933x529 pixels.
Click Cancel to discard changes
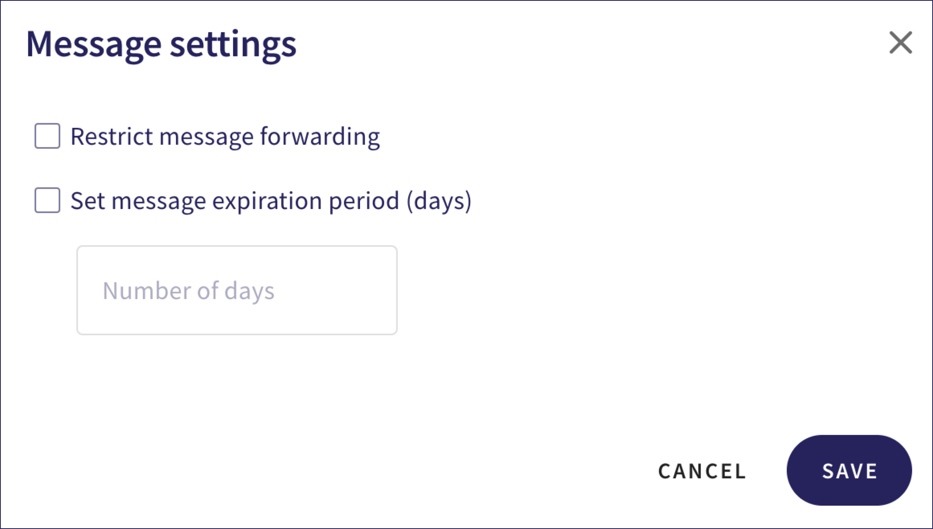[x=702, y=471]
